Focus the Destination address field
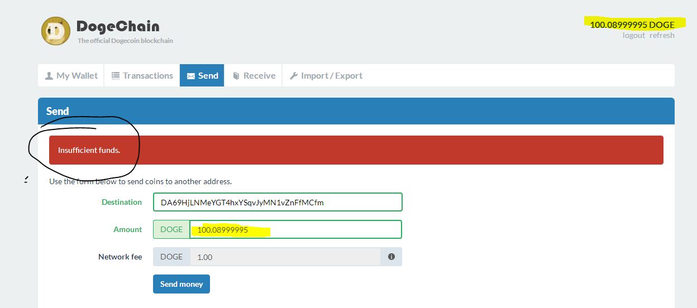Viewport: 697px width, 308px height. (278, 202)
